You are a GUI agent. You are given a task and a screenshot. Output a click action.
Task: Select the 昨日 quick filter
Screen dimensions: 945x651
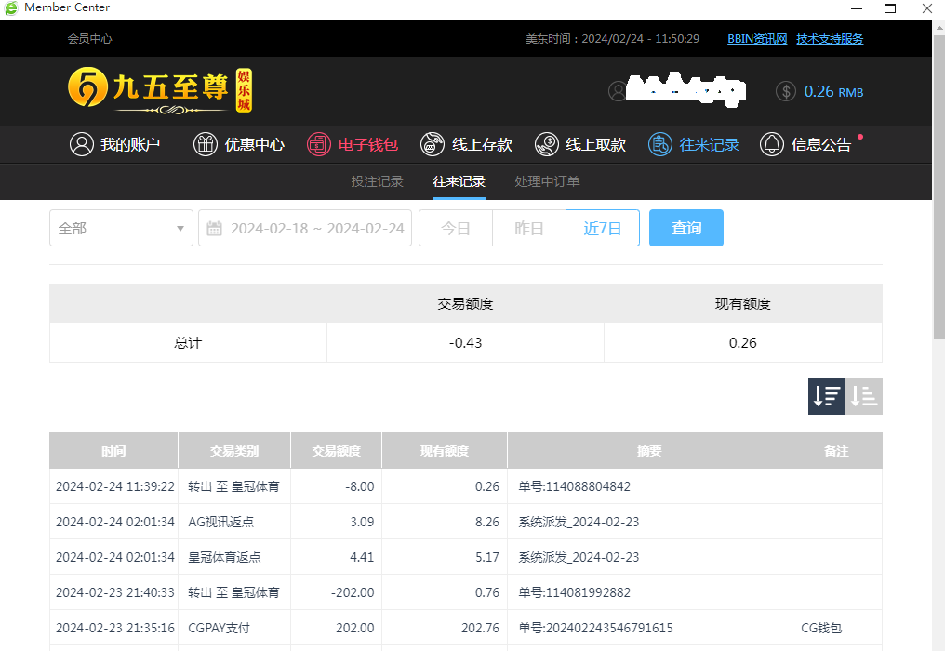pyautogui.click(x=528, y=228)
